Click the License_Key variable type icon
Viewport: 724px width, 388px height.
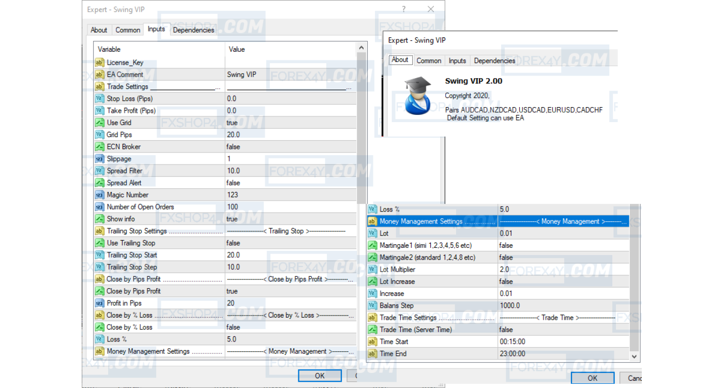(x=100, y=63)
